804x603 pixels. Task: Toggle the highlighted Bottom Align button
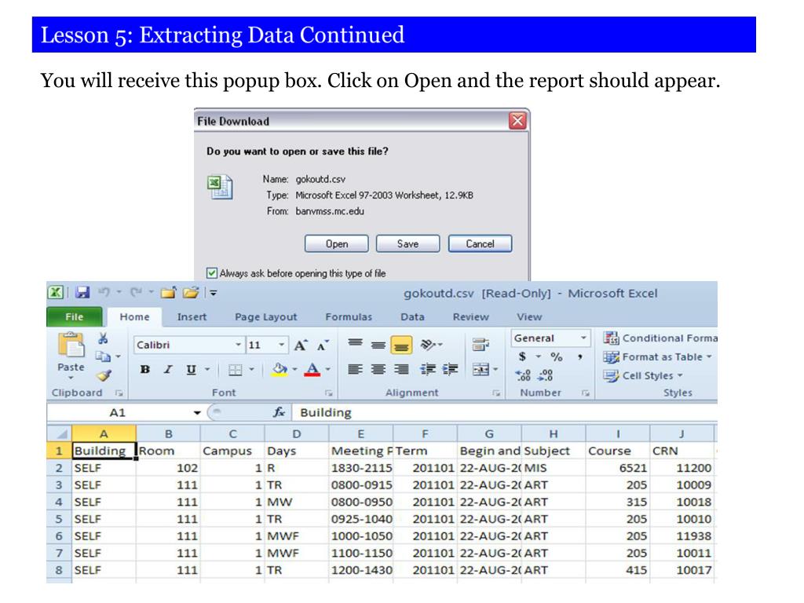pyautogui.click(x=401, y=345)
